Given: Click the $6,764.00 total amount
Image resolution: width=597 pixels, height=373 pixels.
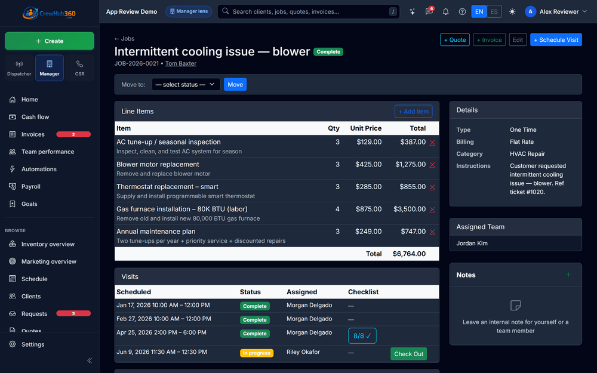Looking at the screenshot, I should click(410, 254).
